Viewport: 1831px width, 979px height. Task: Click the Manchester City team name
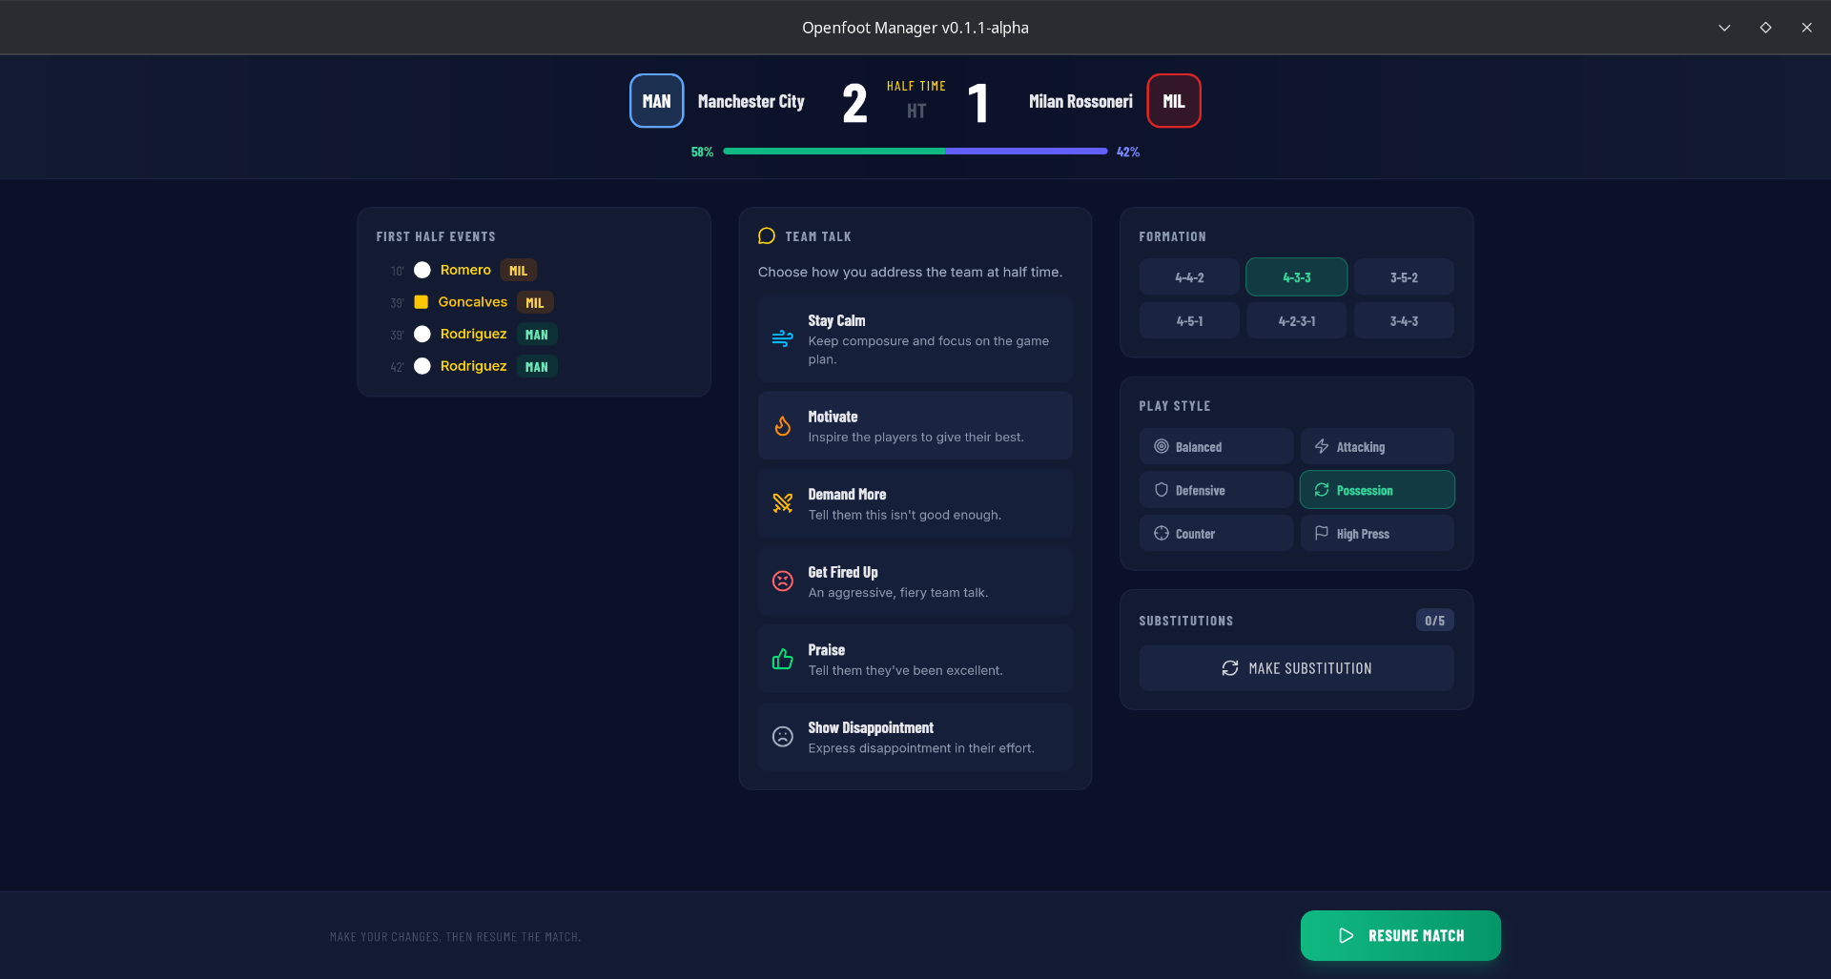pos(751,101)
